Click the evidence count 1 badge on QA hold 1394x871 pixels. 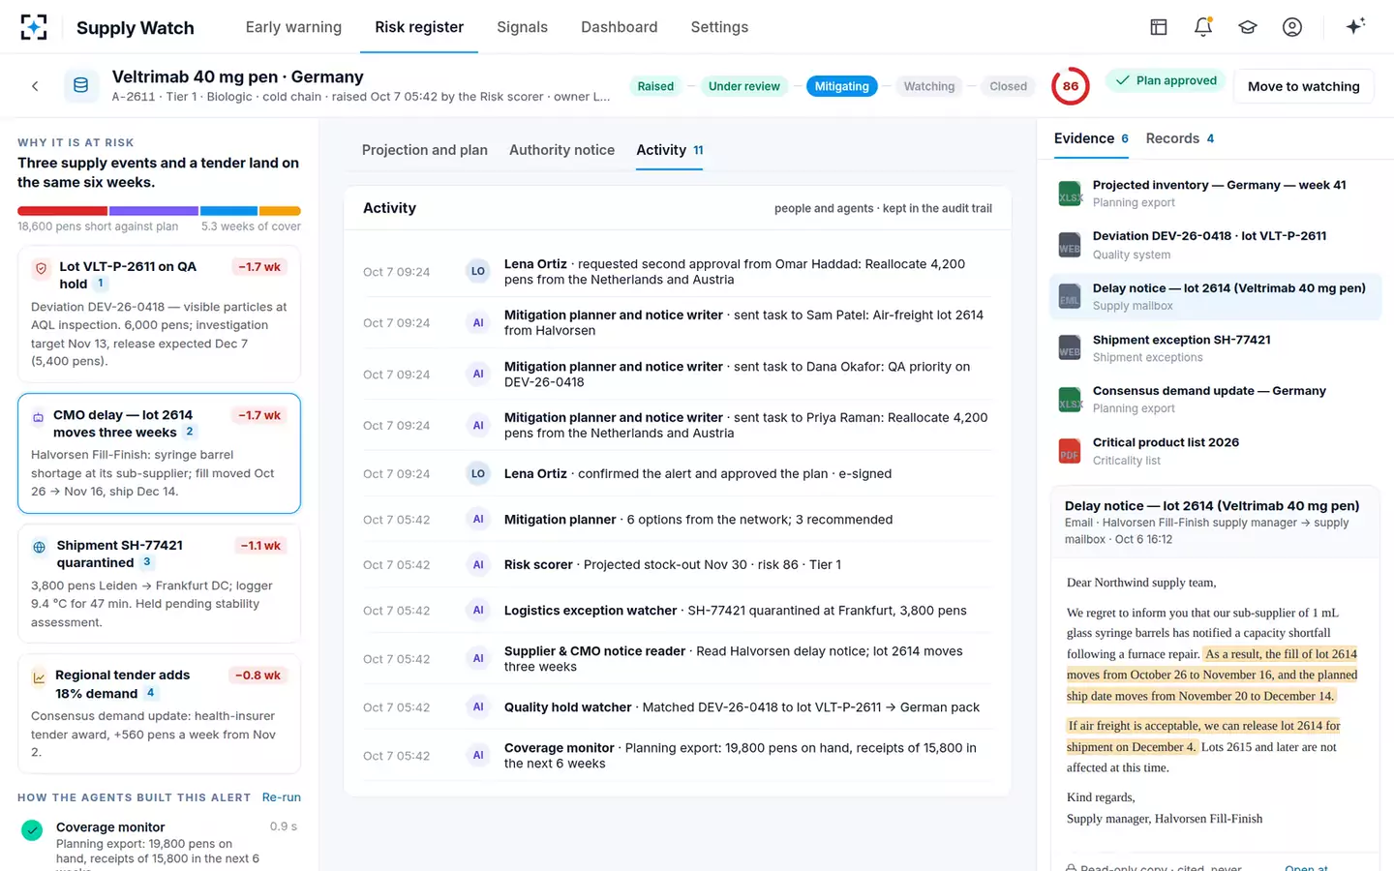(101, 284)
